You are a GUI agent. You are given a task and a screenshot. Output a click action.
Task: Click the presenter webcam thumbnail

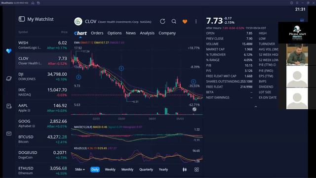297,54
